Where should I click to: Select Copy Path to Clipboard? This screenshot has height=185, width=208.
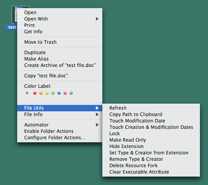pos(136,114)
